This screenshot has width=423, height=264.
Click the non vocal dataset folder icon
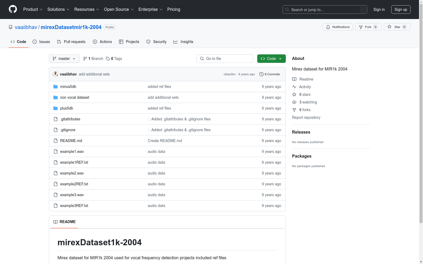pos(56,97)
